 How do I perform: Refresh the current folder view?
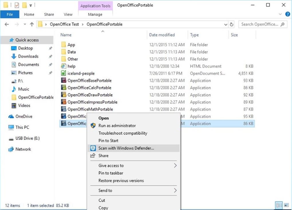[x=232, y=24]
